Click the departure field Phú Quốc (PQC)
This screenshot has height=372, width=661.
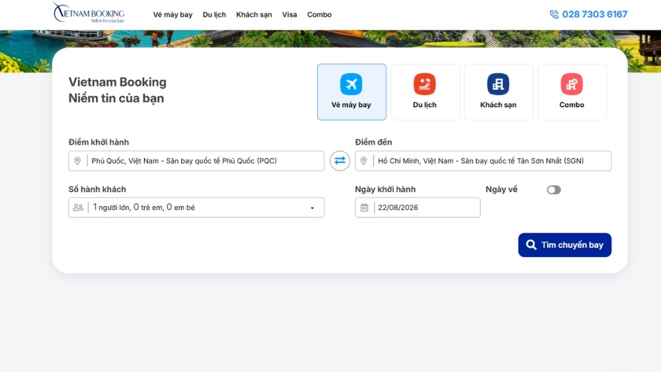(x=196, y=161)
